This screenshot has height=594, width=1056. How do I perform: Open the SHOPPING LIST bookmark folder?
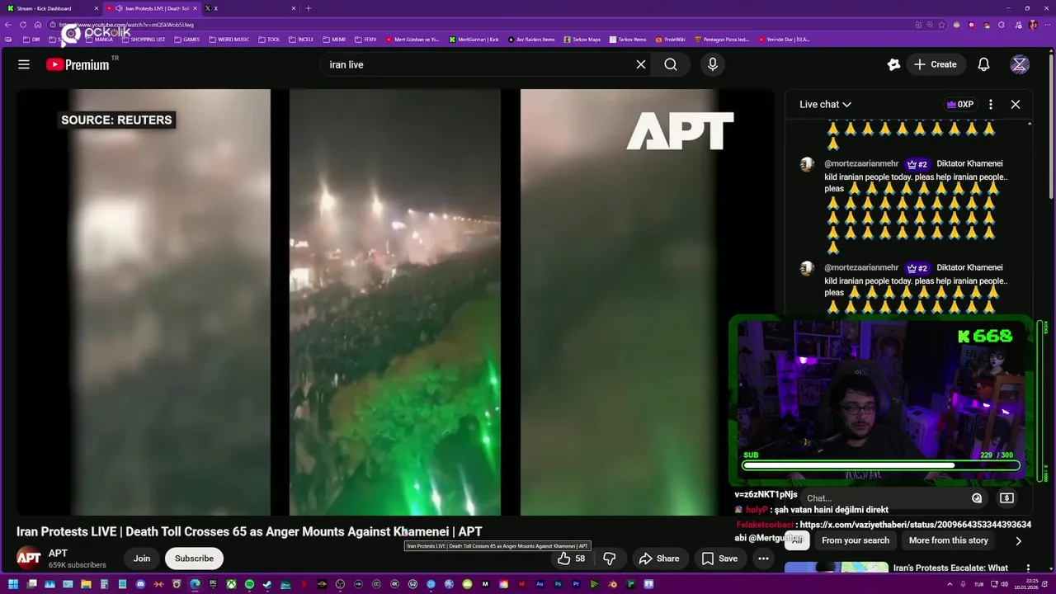pos(142,40)
